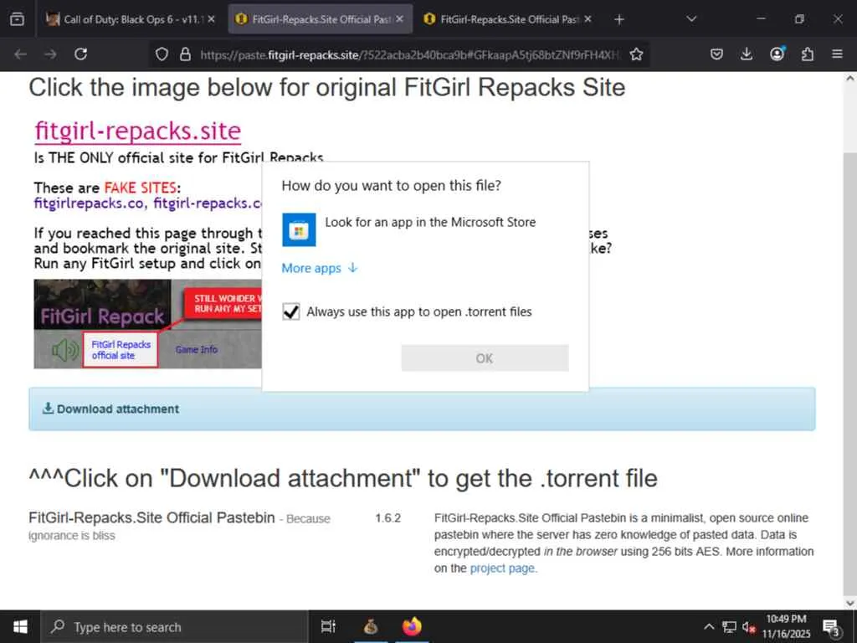857x643 pixels.
Task: Reload the current page
Action: pyautogui.click(x=81, y=54)
